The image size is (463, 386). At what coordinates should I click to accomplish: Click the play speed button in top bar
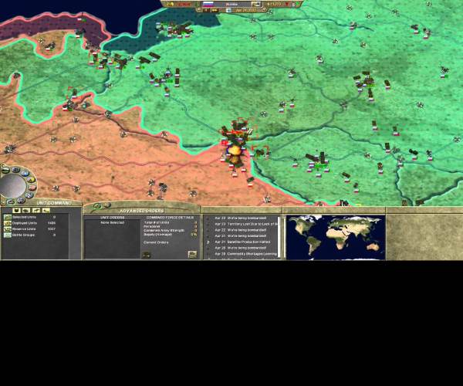click(206, 10)
